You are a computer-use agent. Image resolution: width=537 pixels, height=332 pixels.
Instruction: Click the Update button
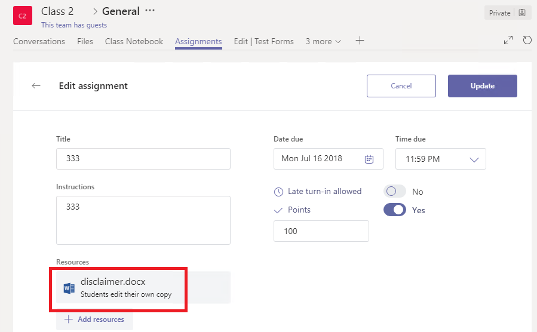pyautogui.click(x=482, y=86)
